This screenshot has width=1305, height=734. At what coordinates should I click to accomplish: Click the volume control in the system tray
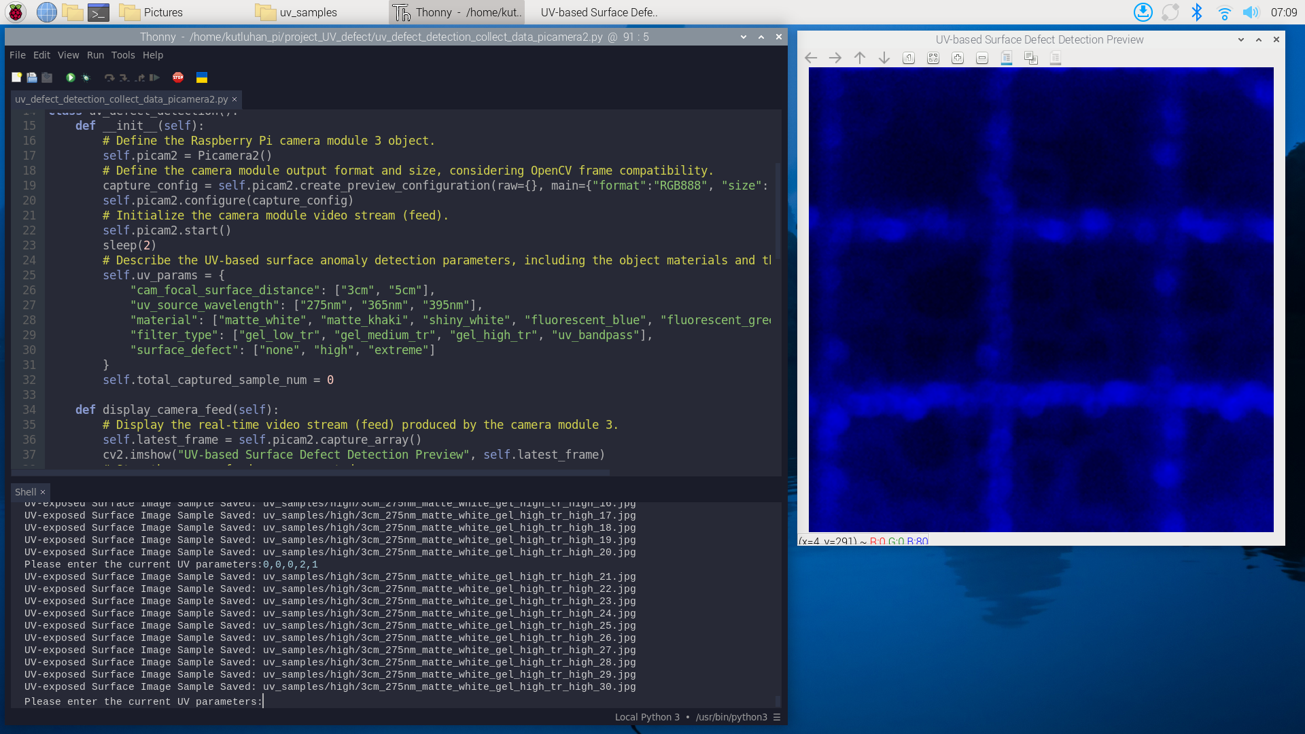click(x=1251, y=12)
